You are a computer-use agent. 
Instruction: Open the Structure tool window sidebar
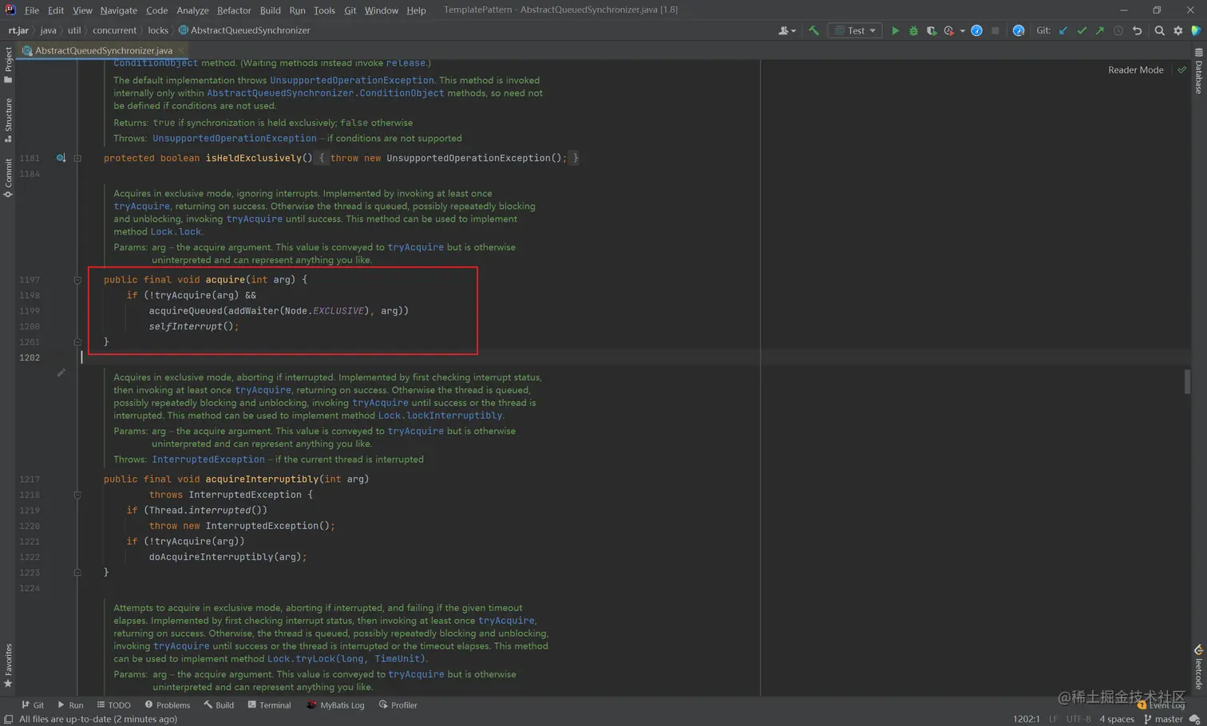click(x=8, y=120)
